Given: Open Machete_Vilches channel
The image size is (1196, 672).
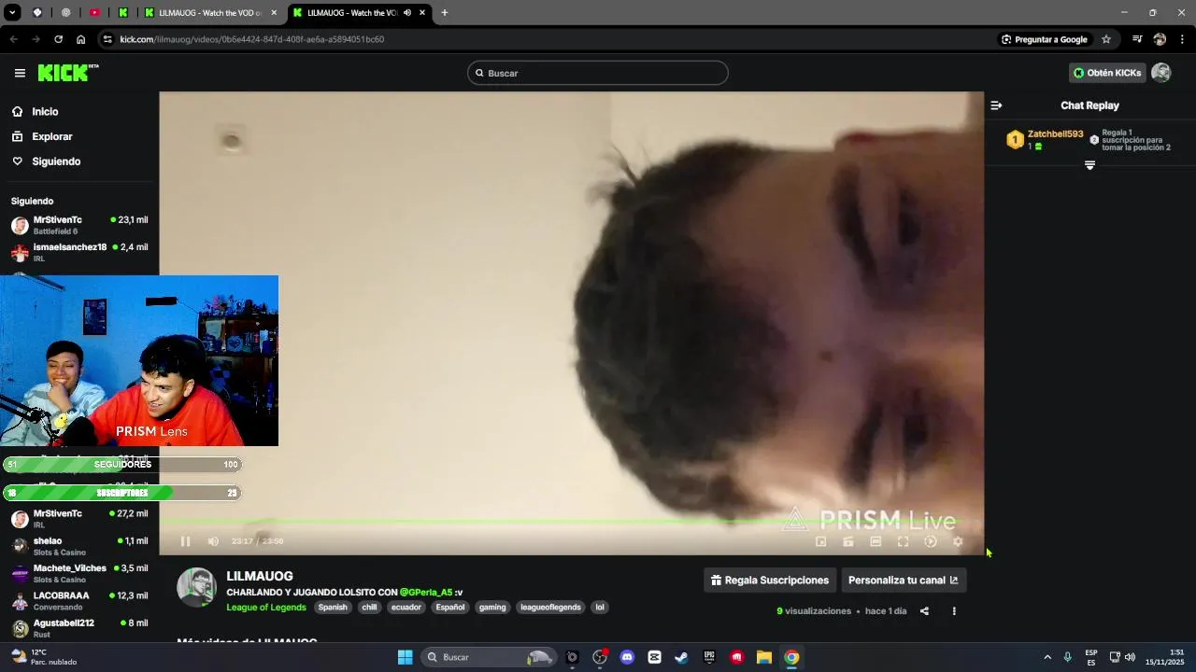Looking at the screenshot, I should coord(79,573).
